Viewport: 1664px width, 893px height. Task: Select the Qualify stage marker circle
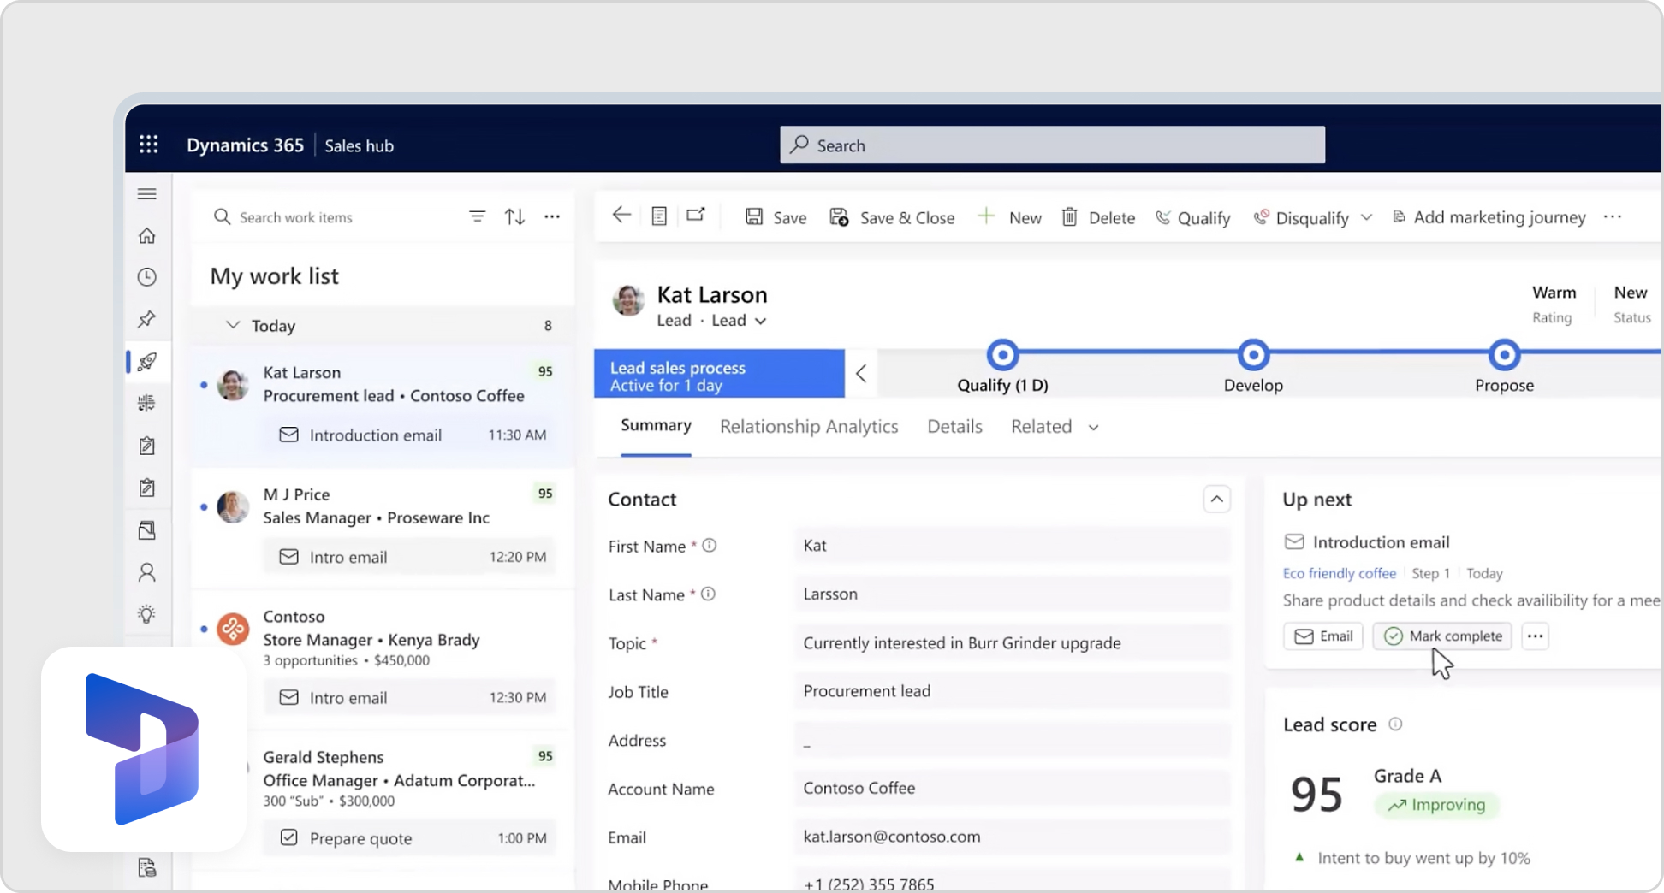(1001, 353)
